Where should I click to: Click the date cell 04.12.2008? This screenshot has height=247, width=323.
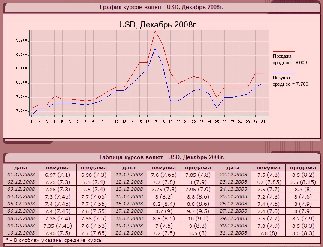tap(21, 196)
